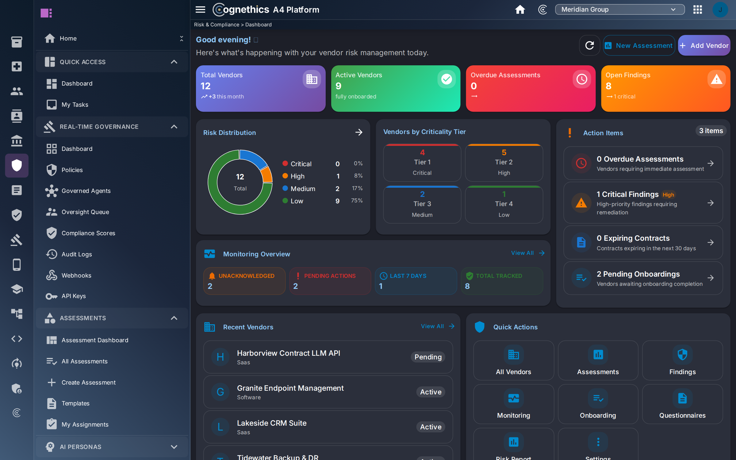The width and height of the screenshot is (736, 460).
Task: Click the Cognethics circular logo icon in header
Action: 542,10
